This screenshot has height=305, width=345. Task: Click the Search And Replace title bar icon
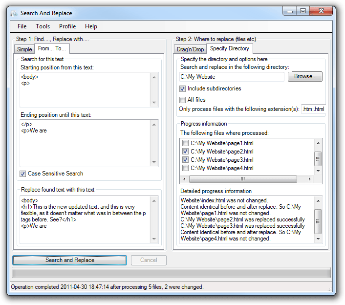pyautogui.click(x=14, y=13)
